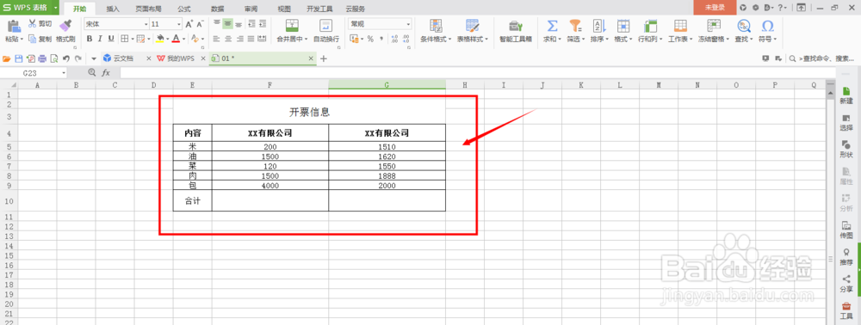This screenshot has height=325, width=861.
Task: Toggle italic formatting
Action: point(100,39)
